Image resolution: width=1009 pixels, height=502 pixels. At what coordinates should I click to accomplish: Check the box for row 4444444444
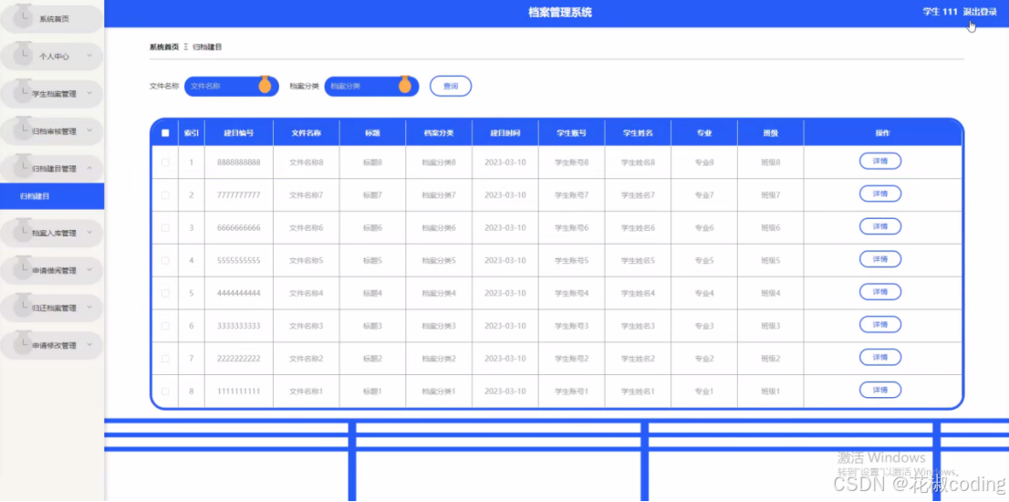click(x=165, y=294)
